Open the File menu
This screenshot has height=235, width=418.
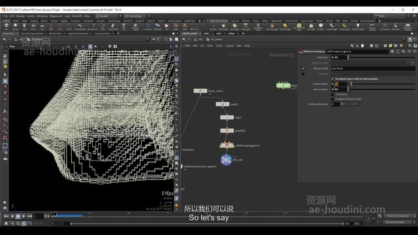tap(5, 16)
